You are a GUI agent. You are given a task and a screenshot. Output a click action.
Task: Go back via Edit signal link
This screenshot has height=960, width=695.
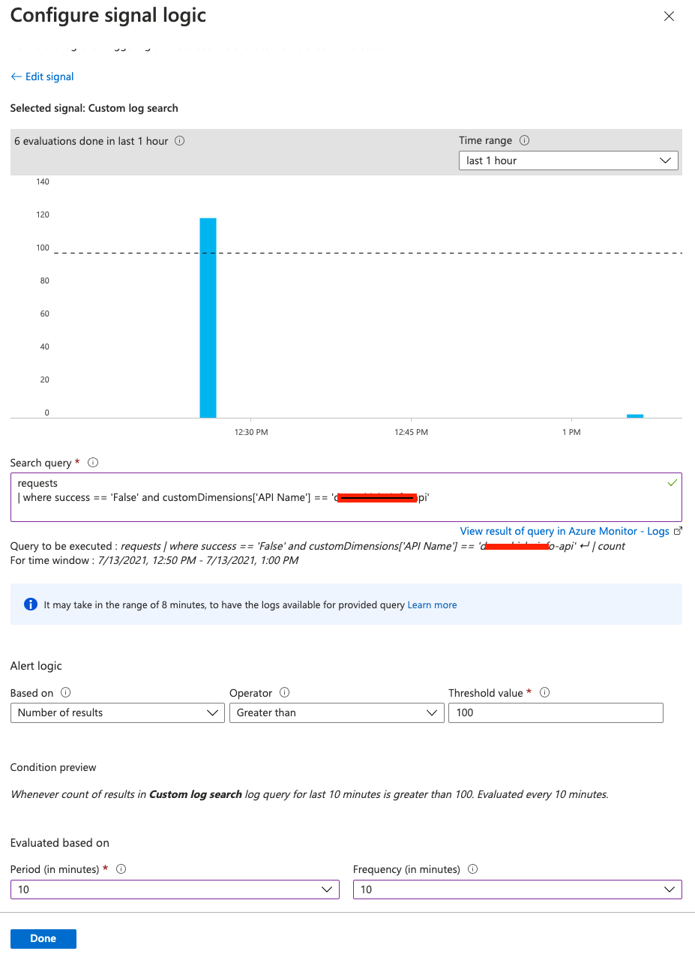(x=42, y=76)
